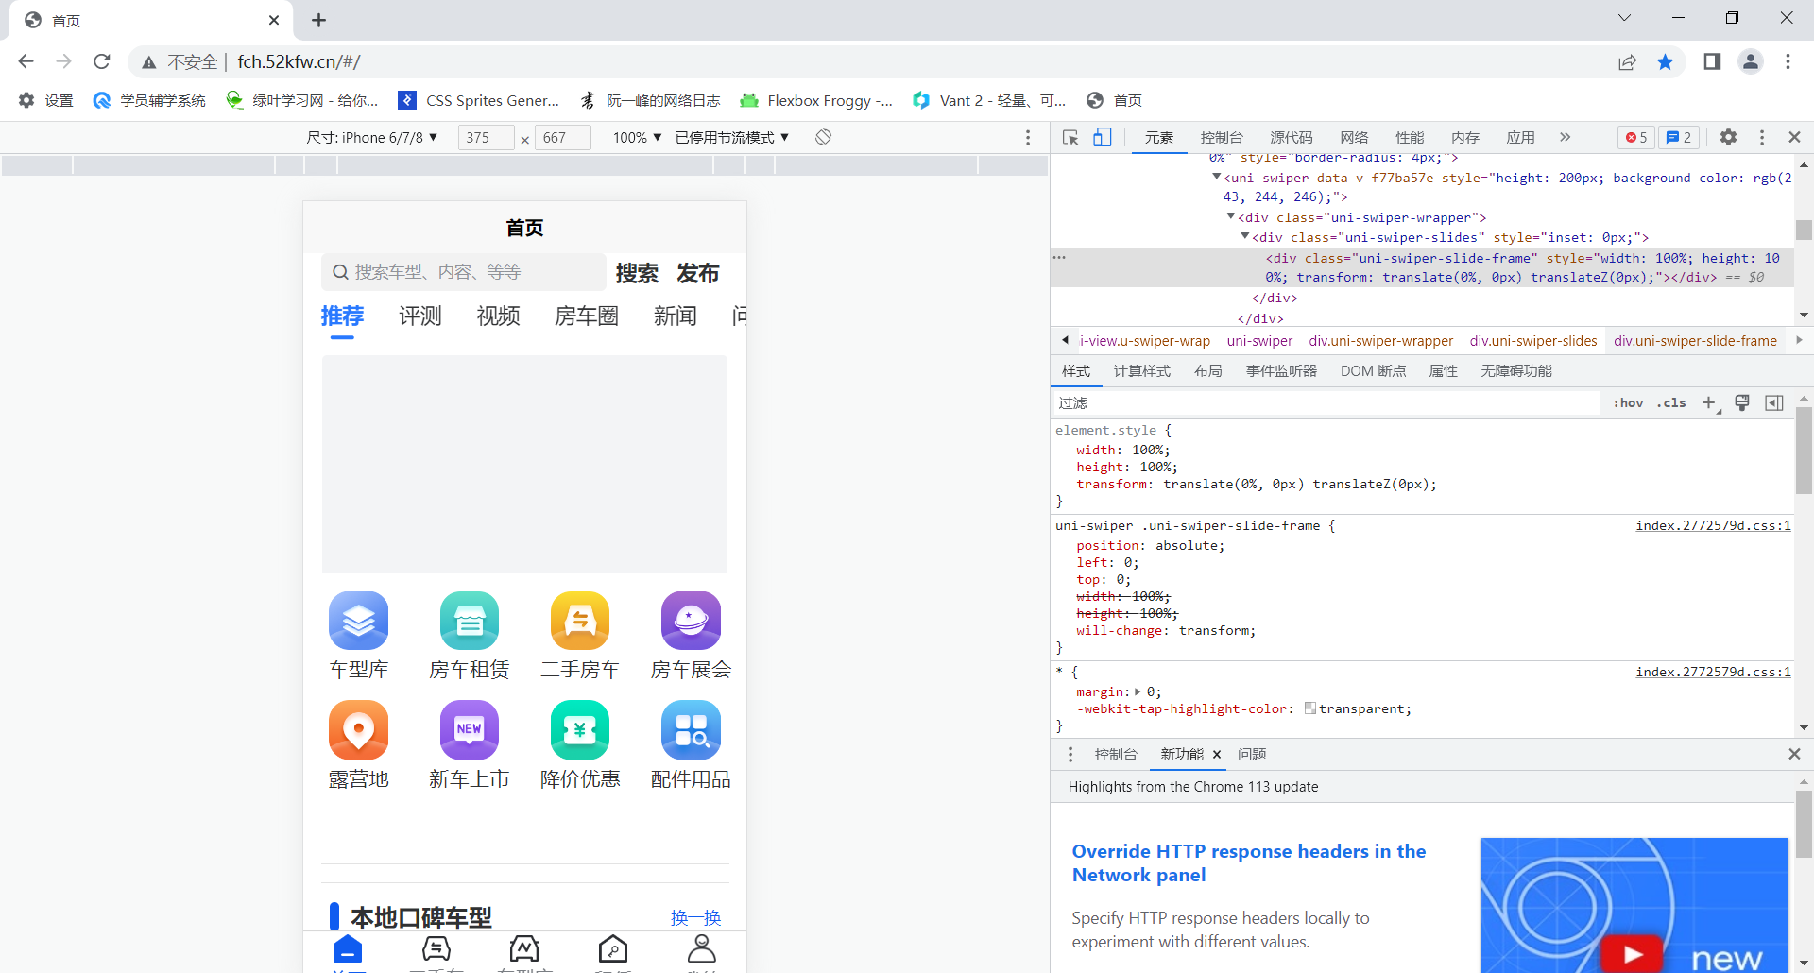This screenshot has height=973, width=1814.
Task: Open the 配件用品 category icon
Action: click(691, 729)
